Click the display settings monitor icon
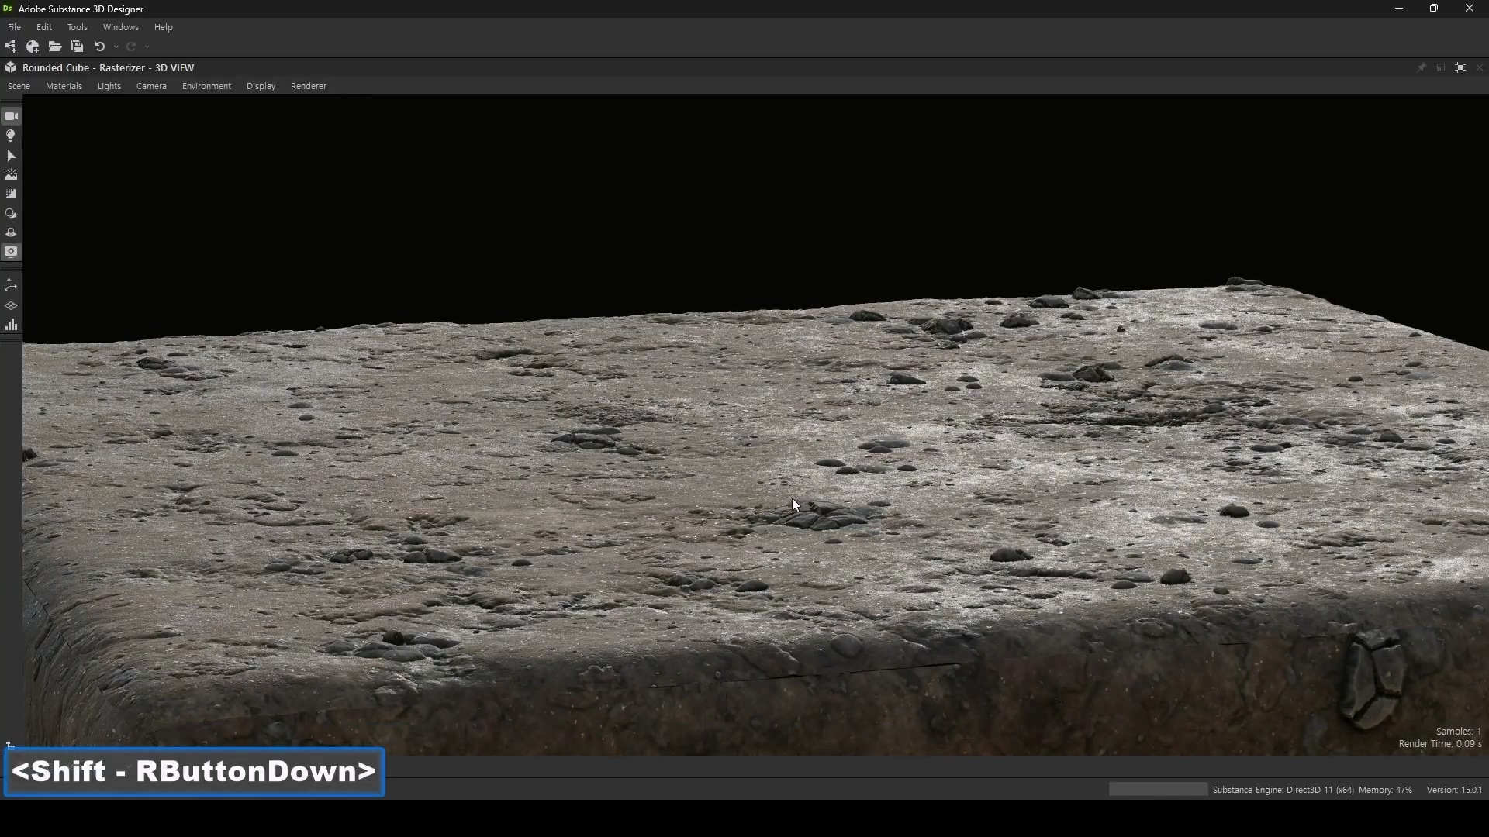The height and width of the screenshot is (837, 1489). (x=11, y=252)
